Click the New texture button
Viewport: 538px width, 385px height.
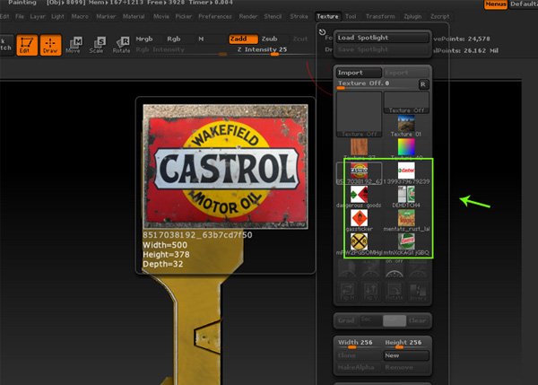coord(406,355)
